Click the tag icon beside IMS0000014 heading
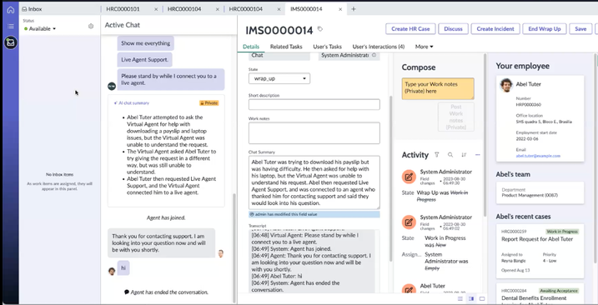598x305 pixels. point(320,29)
